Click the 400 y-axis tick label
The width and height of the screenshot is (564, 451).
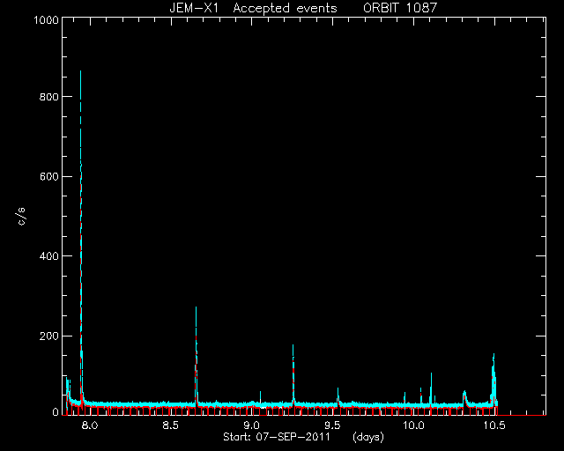pyautogui.click(x=48, y=256)
